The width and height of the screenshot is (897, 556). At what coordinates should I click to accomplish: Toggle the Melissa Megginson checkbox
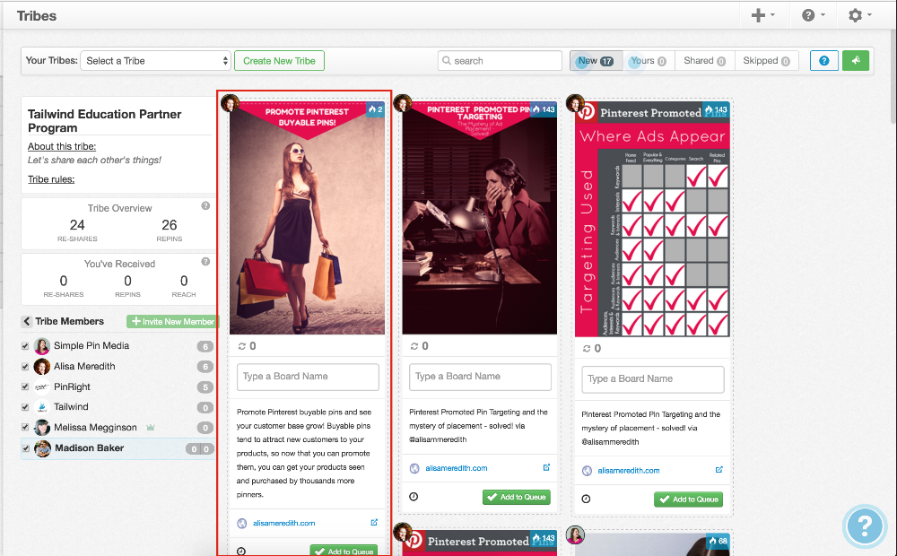(25, 427)
